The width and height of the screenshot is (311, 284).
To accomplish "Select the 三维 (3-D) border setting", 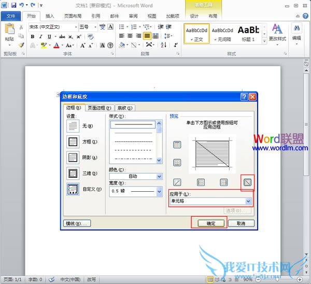I will [73, 173].
